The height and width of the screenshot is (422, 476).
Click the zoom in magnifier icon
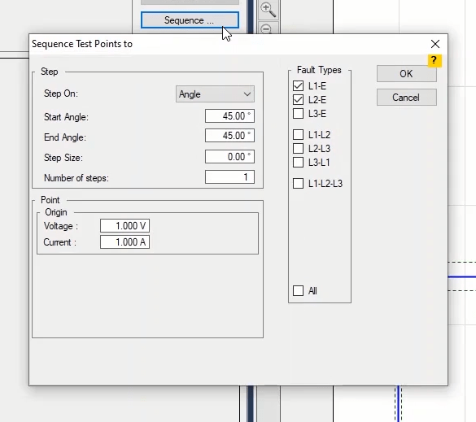pos(268,10)
